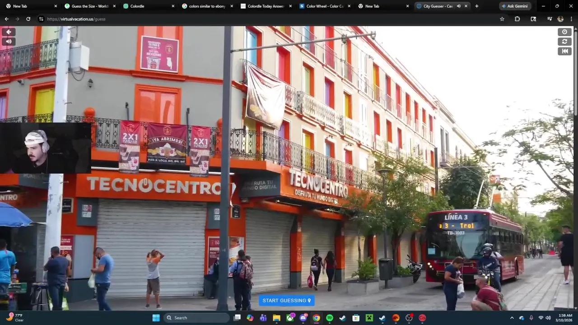This screenshot has width=578, height=325.
Task: Close the Colordle tab
Action: [x=173, y=6]
